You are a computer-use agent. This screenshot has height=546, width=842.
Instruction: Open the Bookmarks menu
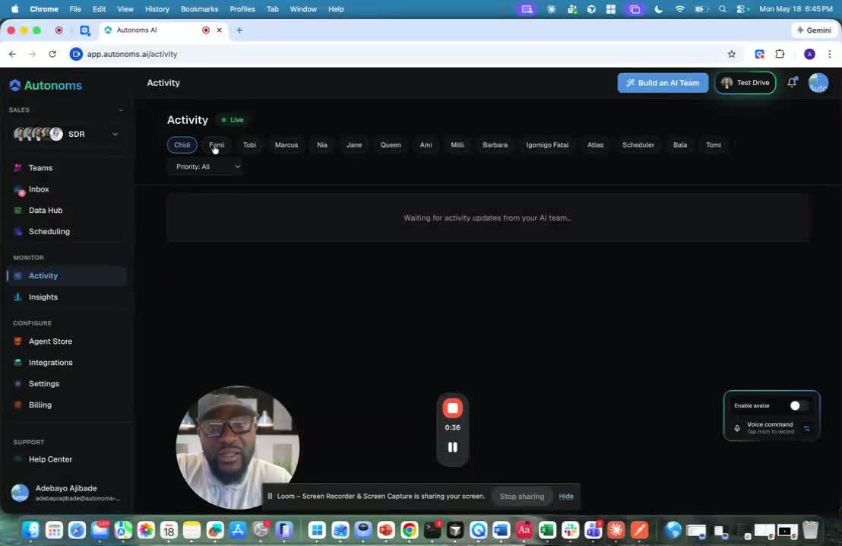pyautogui.click(x=199, y=9)
